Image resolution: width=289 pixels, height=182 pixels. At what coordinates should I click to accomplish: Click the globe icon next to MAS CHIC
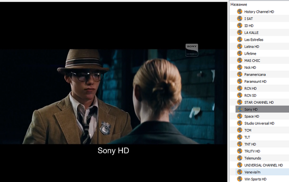point(240,60)
